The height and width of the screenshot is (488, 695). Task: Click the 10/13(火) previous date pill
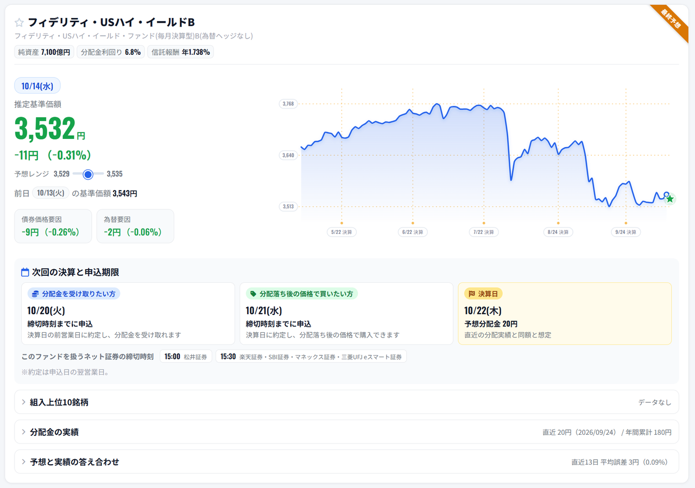coord(50,193)
